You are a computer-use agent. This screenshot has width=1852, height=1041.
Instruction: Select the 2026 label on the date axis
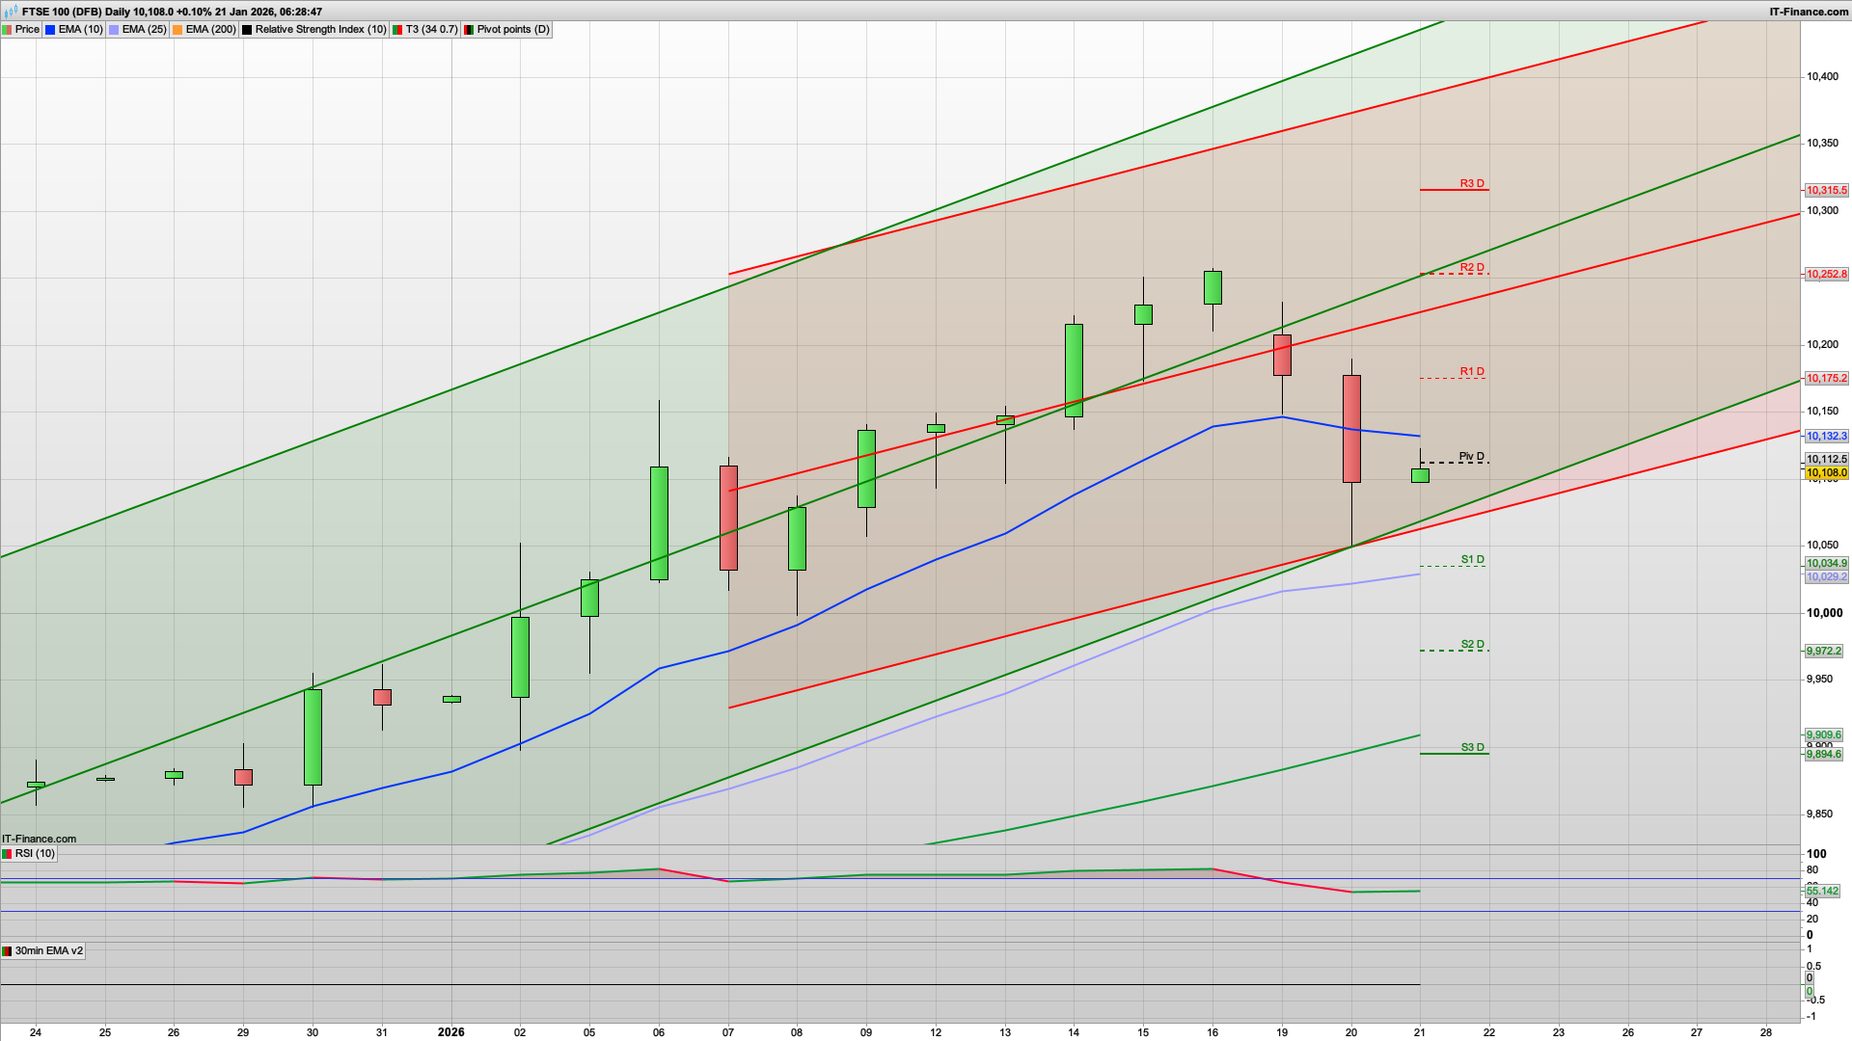click(x=450, y=1032)
